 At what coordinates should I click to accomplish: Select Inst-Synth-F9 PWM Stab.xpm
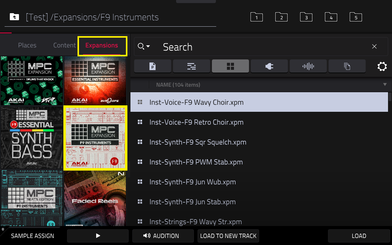tap(259, 162)
